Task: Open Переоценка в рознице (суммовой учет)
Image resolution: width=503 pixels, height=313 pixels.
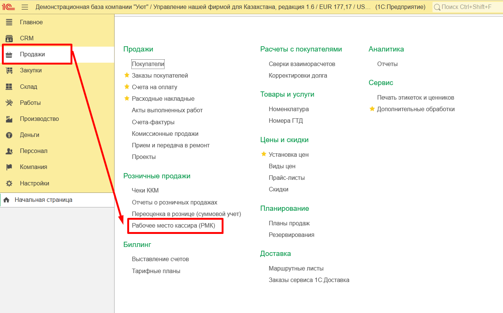Action: coord(187,214)
